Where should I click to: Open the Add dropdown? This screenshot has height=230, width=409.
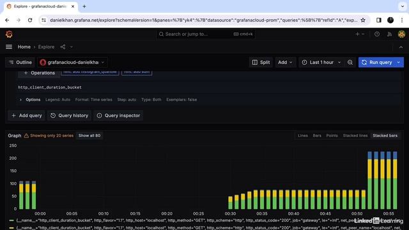pyautogui.click(x=285, y=63)
